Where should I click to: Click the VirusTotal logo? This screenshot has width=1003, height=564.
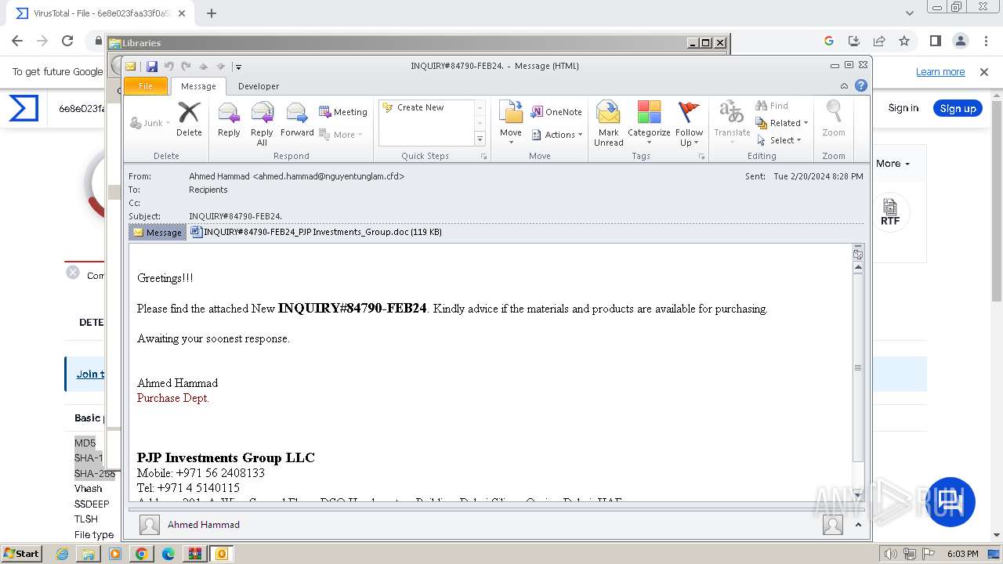24,108
